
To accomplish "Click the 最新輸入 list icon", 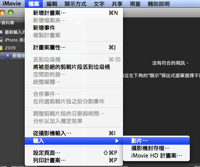I will (1, 32).
